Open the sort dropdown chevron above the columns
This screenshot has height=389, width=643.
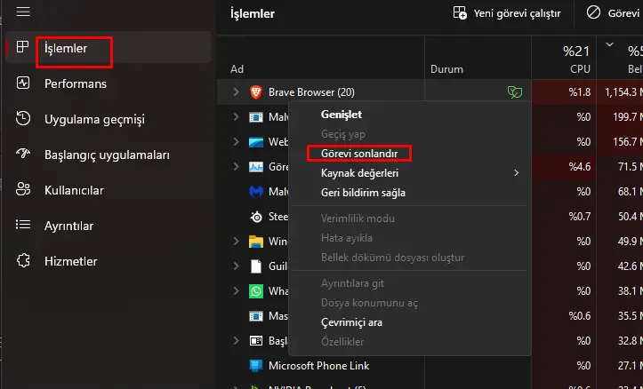[609, 44]
